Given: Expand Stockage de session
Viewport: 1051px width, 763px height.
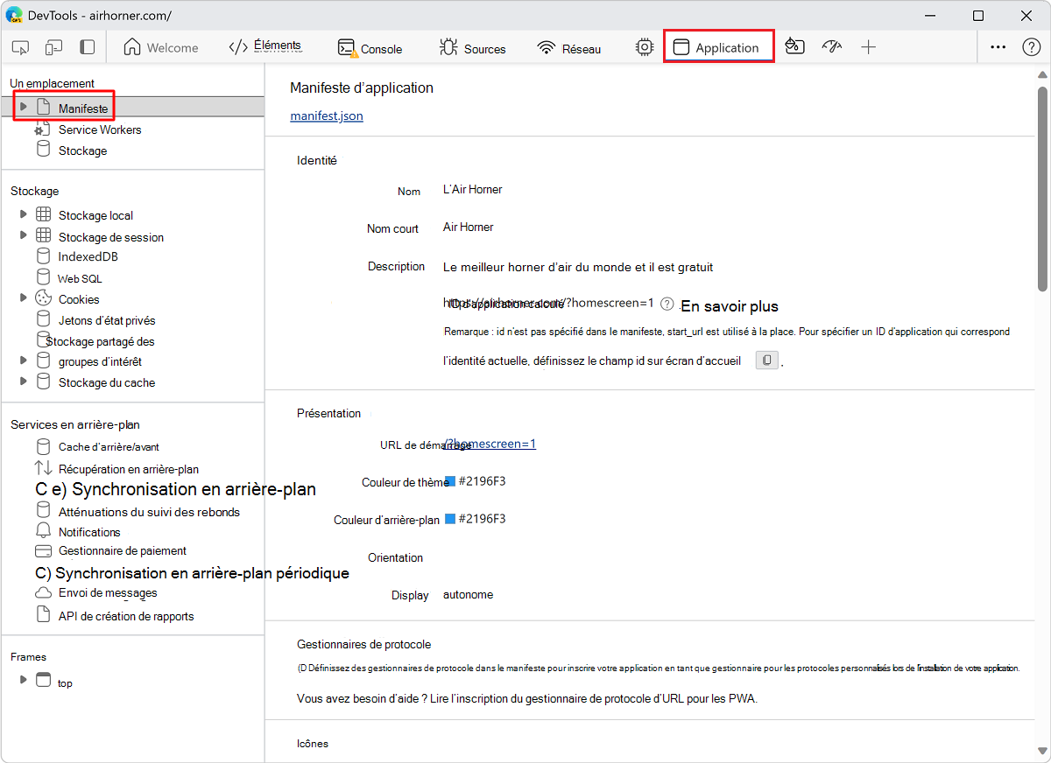Looking at the screenshot, I should pyautogui.click(x=24, y=235).
